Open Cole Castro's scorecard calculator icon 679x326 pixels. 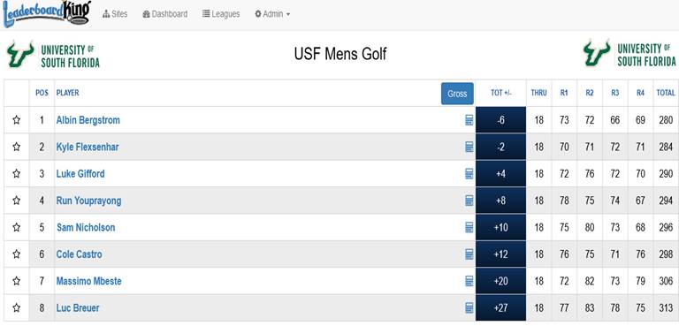click(x=469, y=254)
